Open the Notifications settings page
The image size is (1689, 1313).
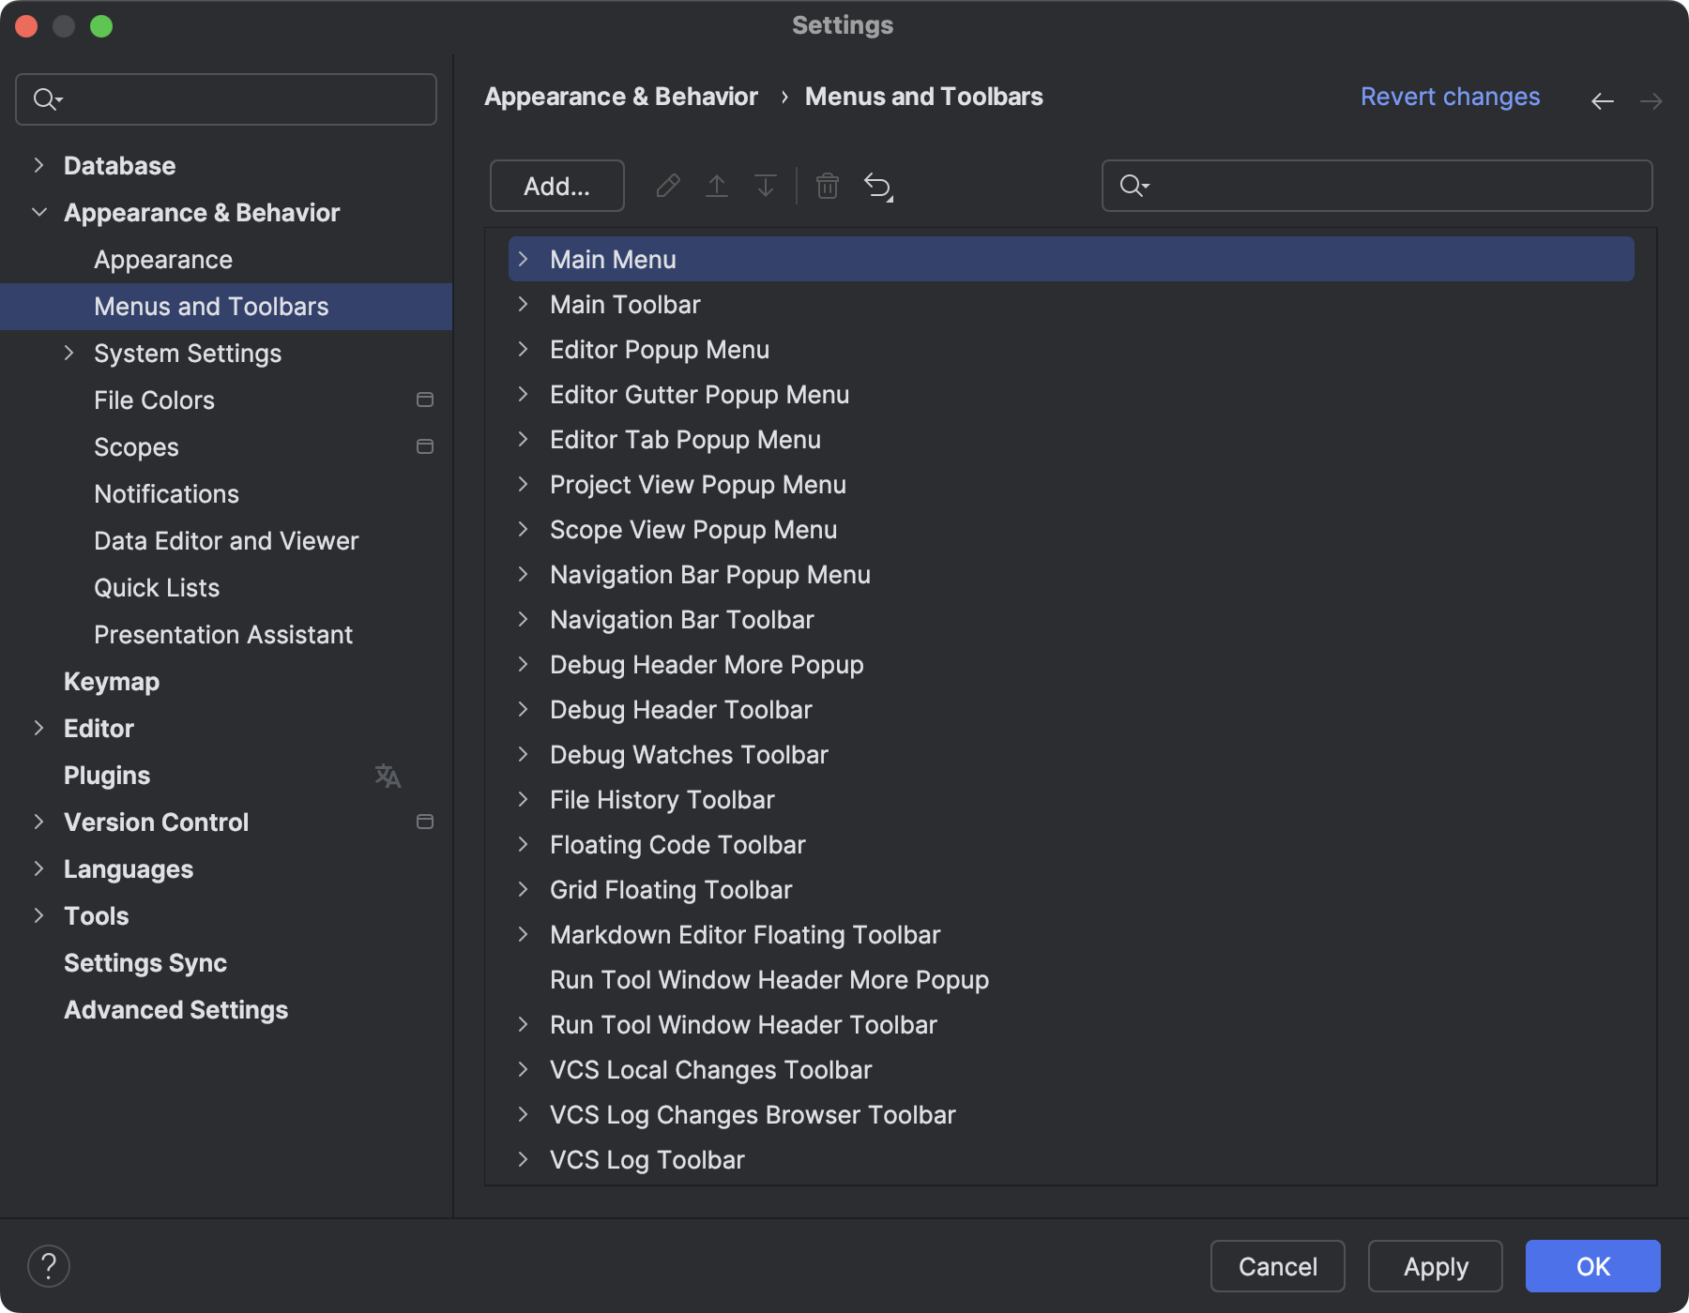pyautogui.click(x=166, y=494)
